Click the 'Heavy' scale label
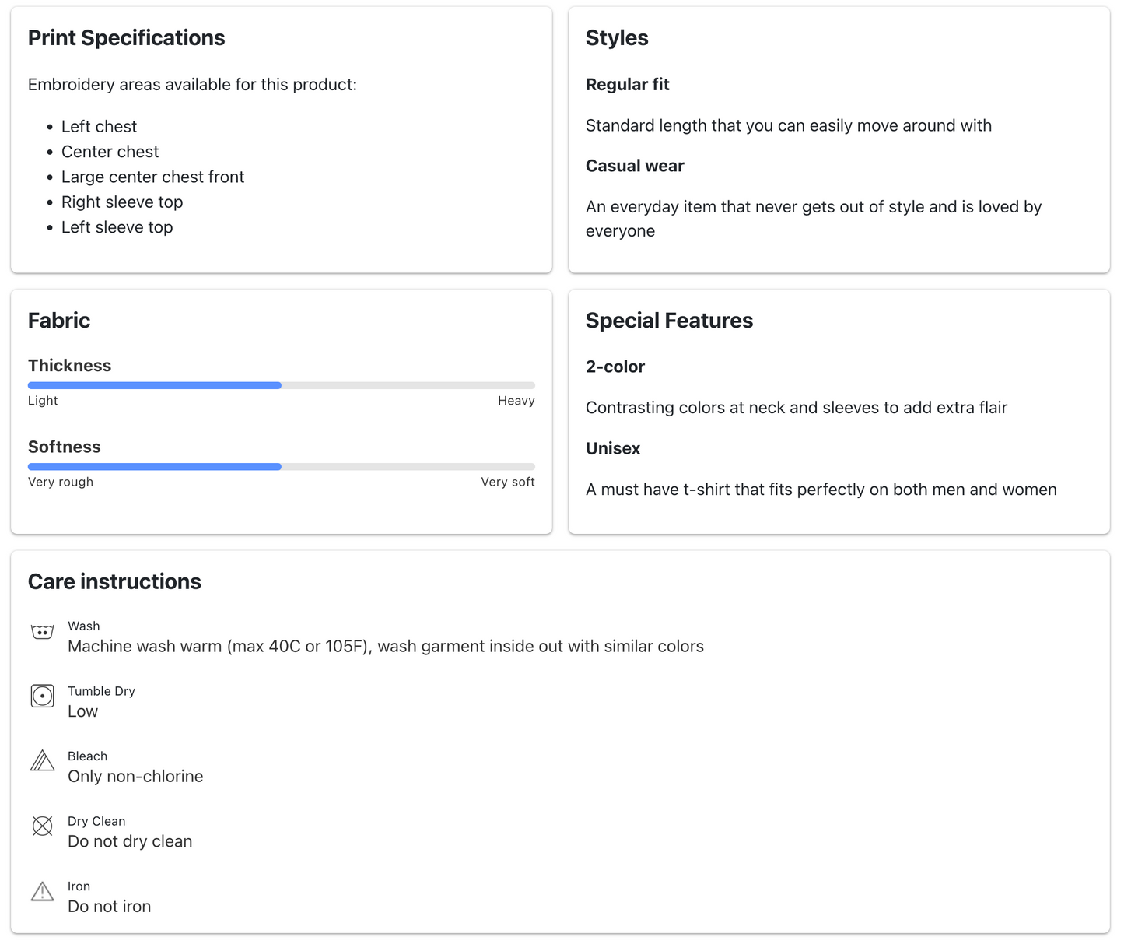This screenshot has height=944, width=1124. pyautogui.click(x=516, y=401)
